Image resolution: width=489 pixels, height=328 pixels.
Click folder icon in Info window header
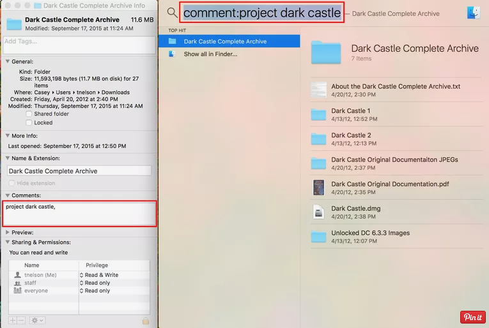coord(14,24)
